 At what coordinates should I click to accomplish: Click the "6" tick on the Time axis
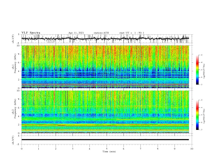(124, 149)
